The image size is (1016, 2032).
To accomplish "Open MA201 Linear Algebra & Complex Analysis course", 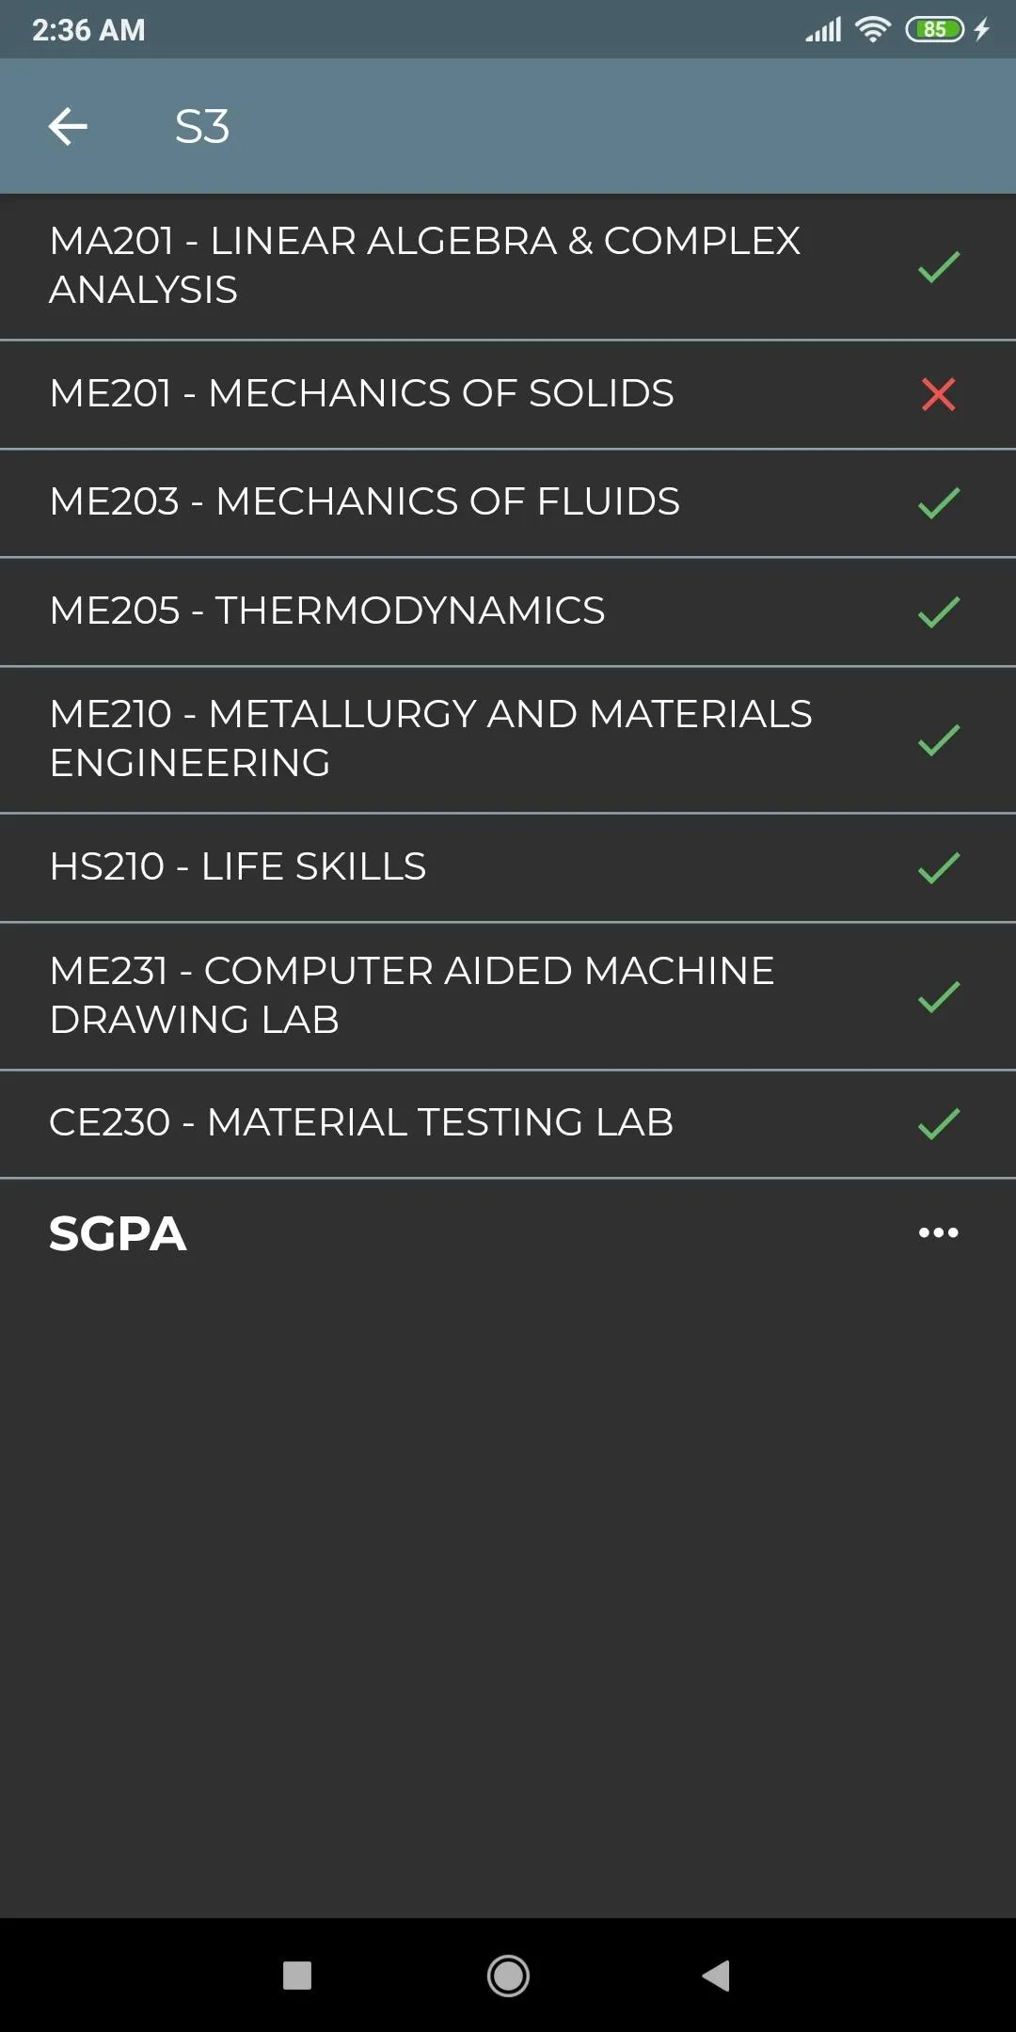I will (x=424, y=265).
